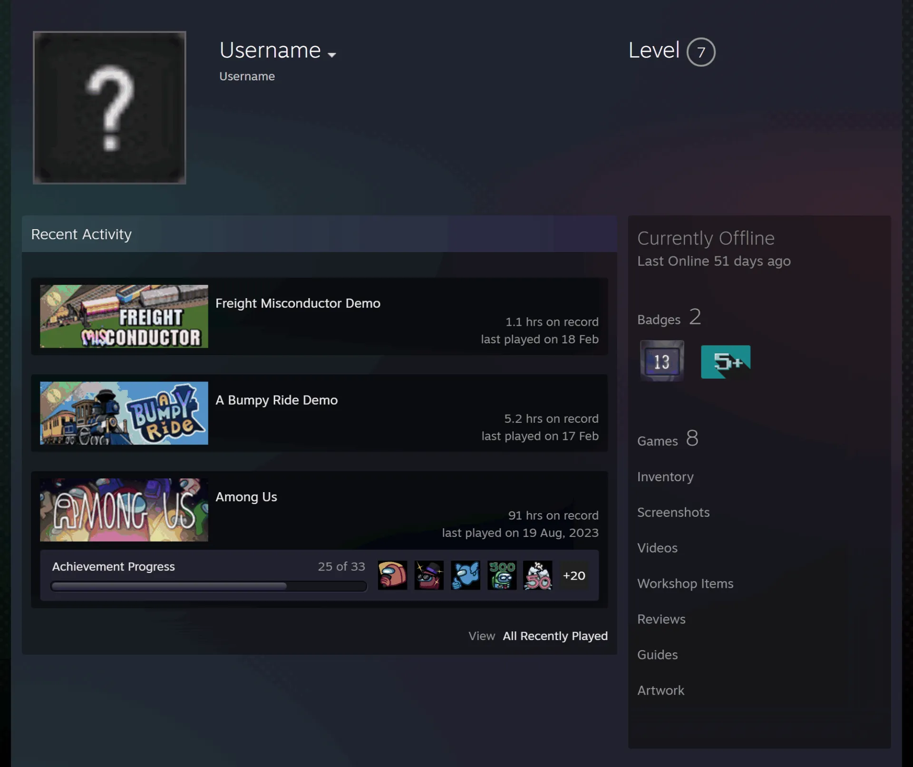The height and width of the screenshot is (767, 913).
Task: Open the Among Us title link
Action: pos(246,497)
